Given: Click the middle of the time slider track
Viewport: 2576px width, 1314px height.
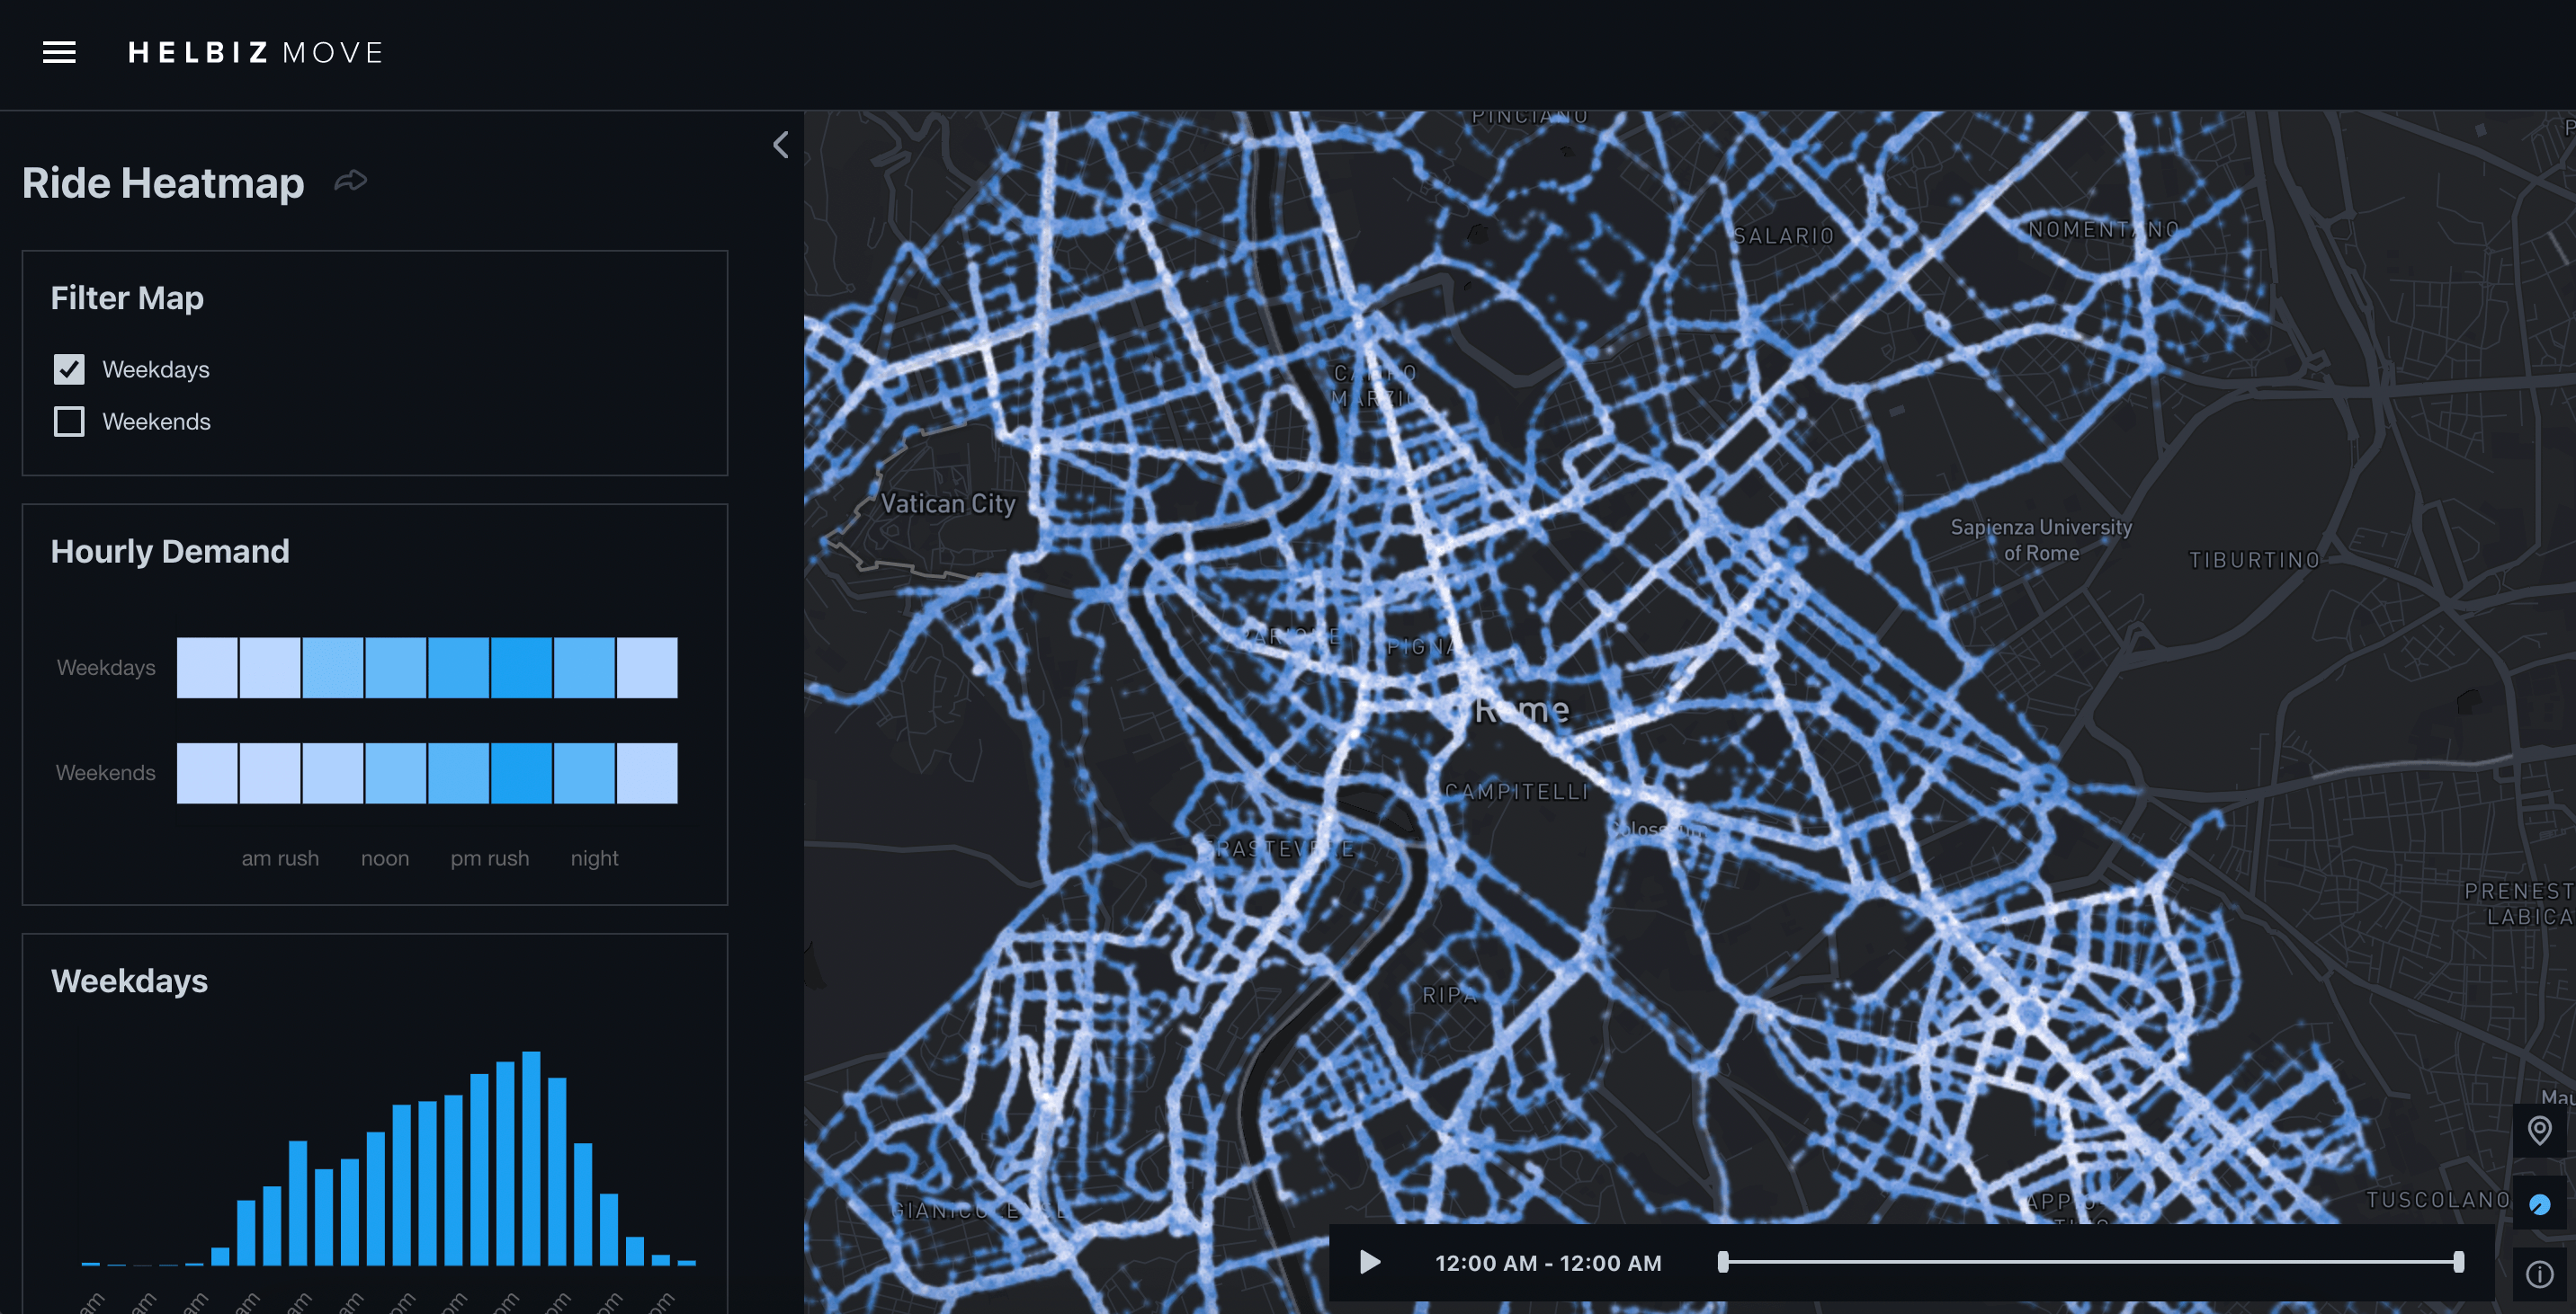Looking at the screenshot, I should pos(2091,1262).
